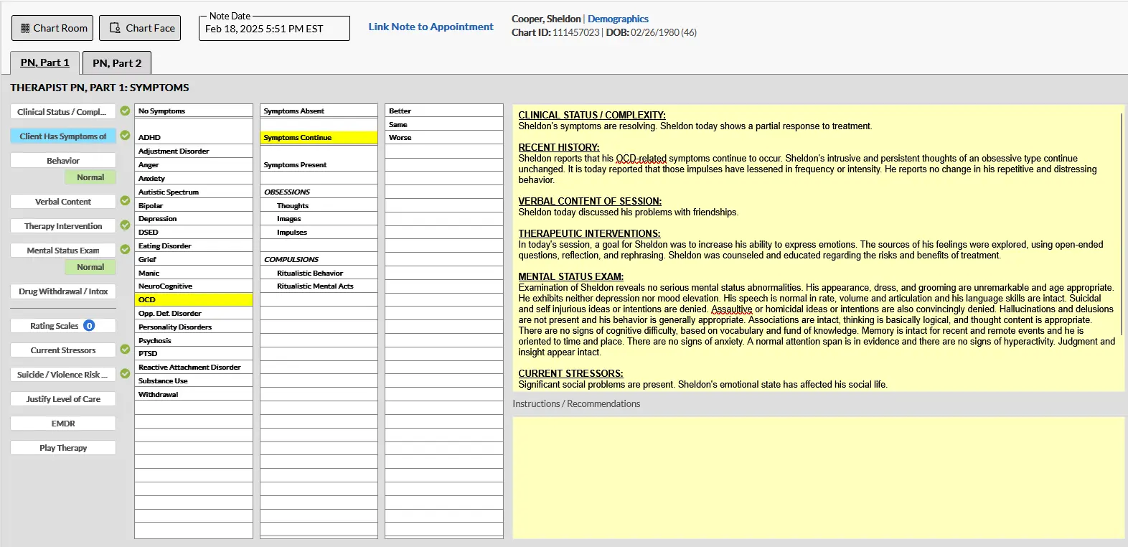Choose Adjustment Disorder from the list
The width and height of the screenshot is (1128, 547).
[194, 151]
